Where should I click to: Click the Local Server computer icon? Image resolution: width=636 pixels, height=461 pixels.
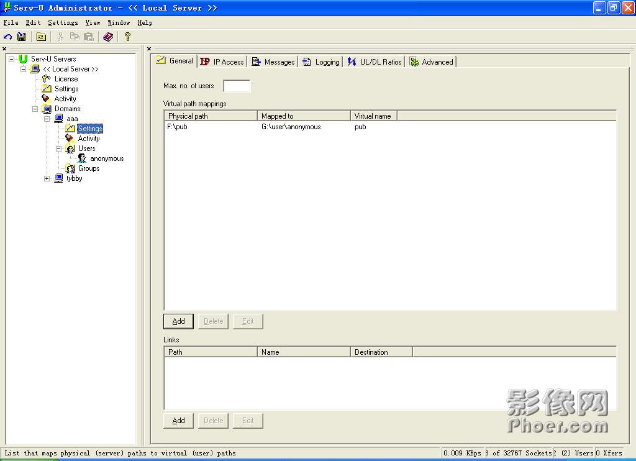pyautogui.click(x=35, y=69)
